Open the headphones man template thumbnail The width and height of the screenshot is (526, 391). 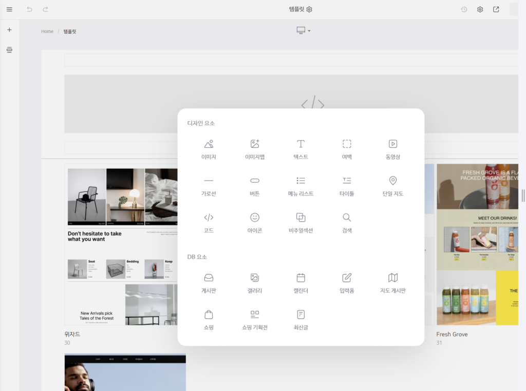tap(125, 373)
